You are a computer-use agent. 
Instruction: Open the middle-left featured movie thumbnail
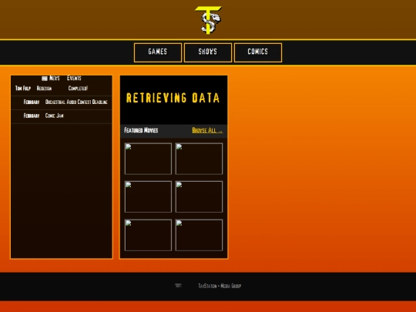(149, 196)
